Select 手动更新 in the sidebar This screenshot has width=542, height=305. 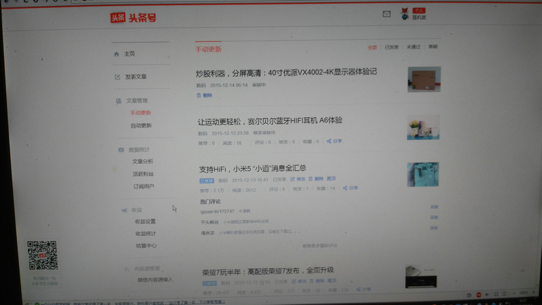click(141, 113)
